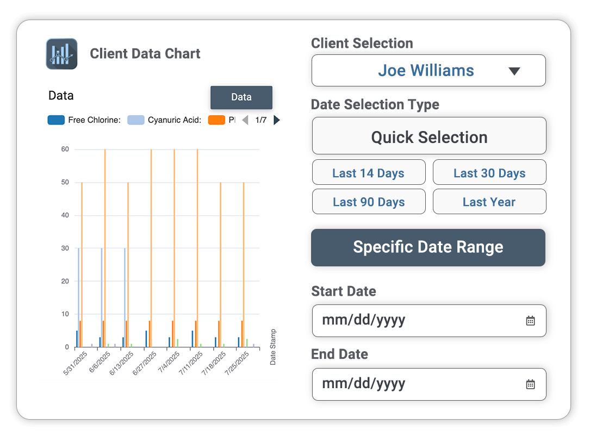The height and width of the screenshot is (436, 590).
Task: Go to next legend page arrow
Action: click(x=277, y=120)
